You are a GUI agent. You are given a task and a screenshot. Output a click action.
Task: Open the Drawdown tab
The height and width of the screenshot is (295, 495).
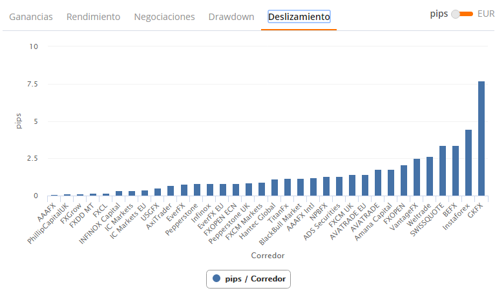click(231, 17)
